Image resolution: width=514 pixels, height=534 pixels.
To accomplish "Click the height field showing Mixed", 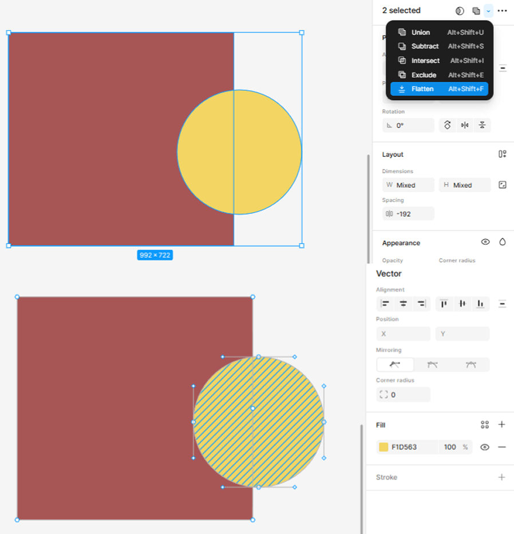I will [465, 185].
